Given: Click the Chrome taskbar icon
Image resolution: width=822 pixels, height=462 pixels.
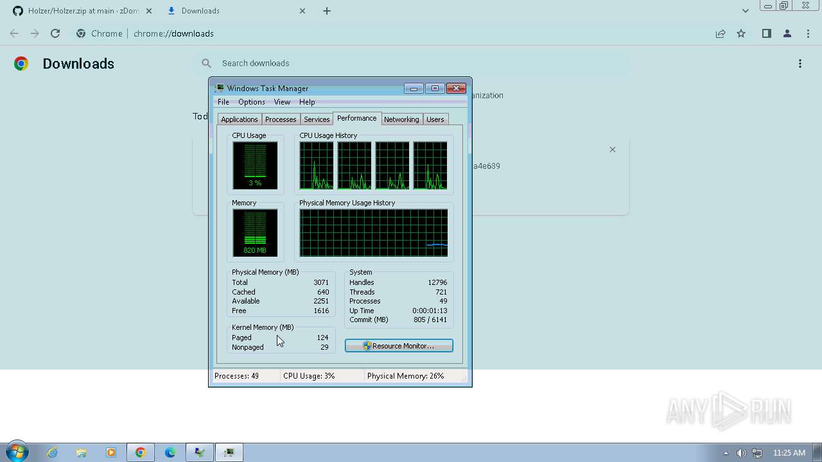Looking at the screenshot, I should pos(141,452).
